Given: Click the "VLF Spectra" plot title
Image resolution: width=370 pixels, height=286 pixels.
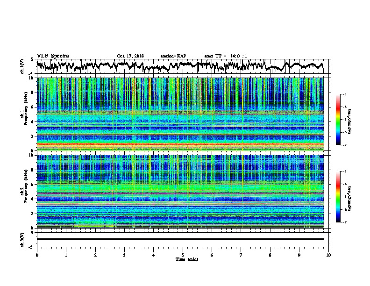Looking at the screenshot, I should coord(53,56).
